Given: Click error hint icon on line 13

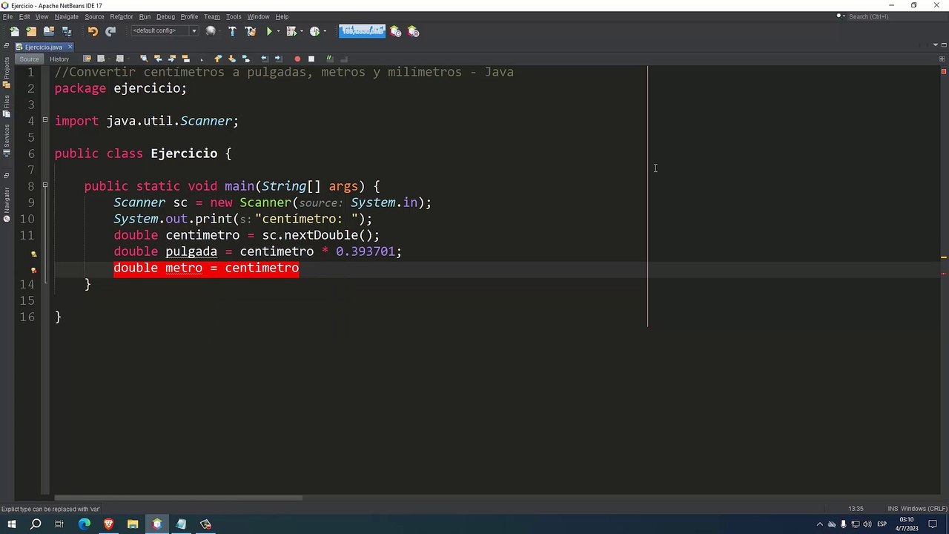Looking at the screenshot, I should (x=33, y=270).
